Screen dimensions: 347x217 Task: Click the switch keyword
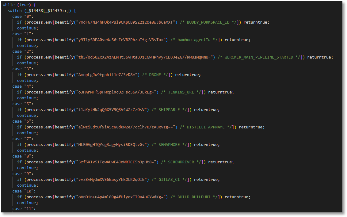[15, 11]
